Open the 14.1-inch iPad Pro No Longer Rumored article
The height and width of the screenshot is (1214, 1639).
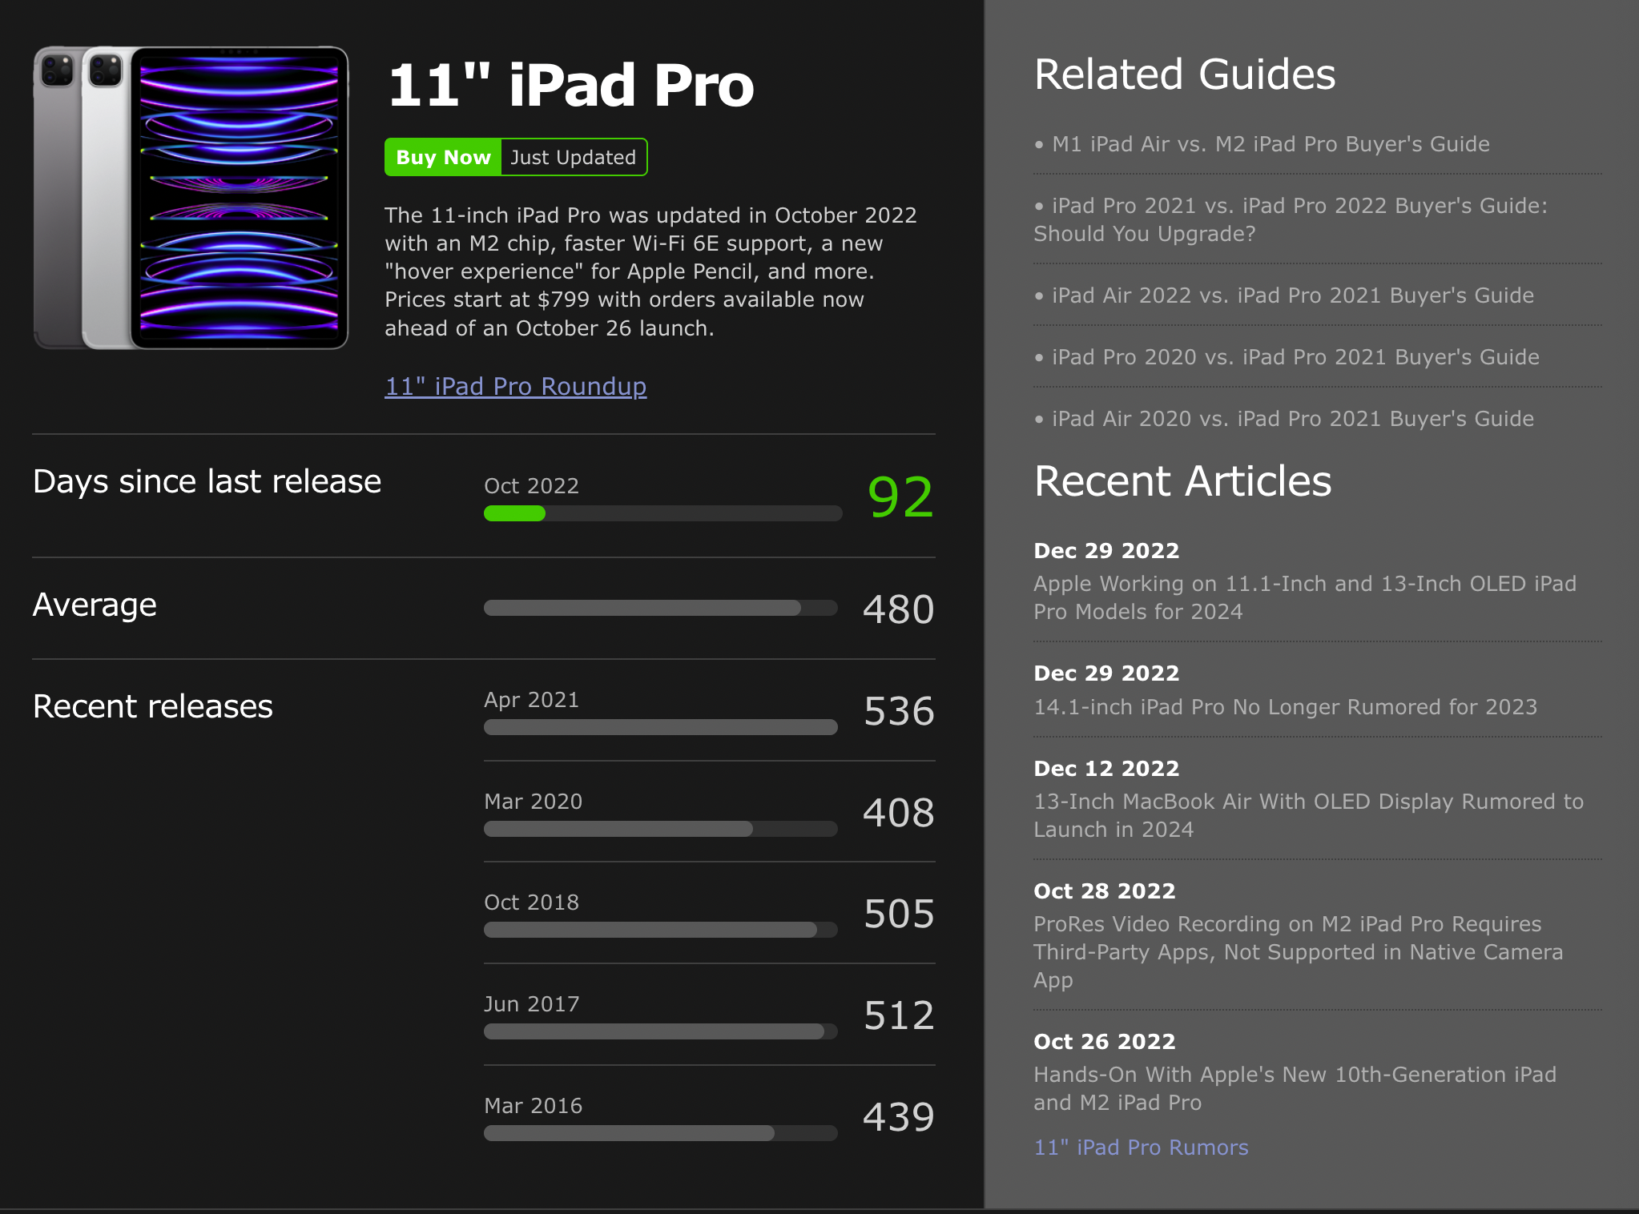pyautogui.click(x=1285, y=707)
